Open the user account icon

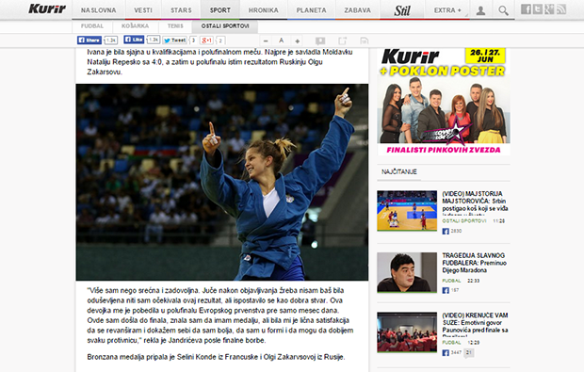coord(480,10)
